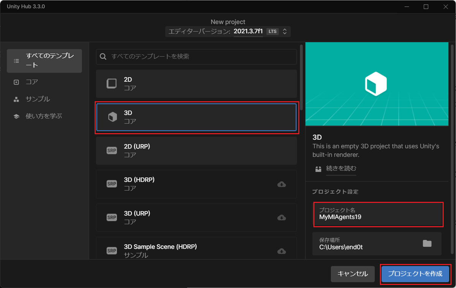The height and width of the screenshot is (288, 456).
Task: Edit the 保存場所 path field
Action: point(377,244)
